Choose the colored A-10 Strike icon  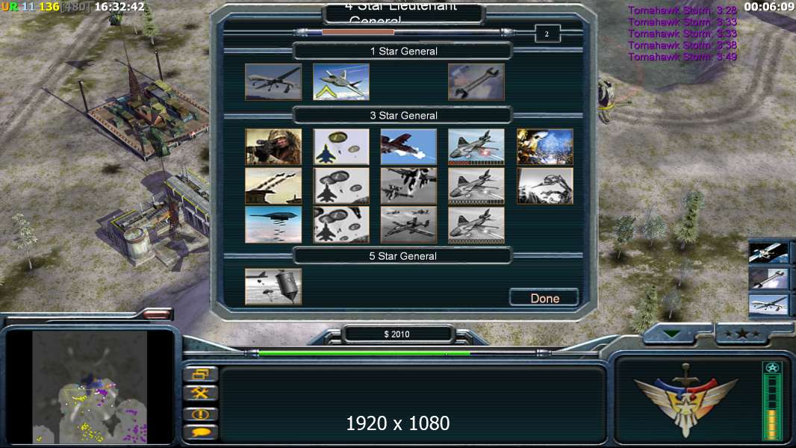408,146
